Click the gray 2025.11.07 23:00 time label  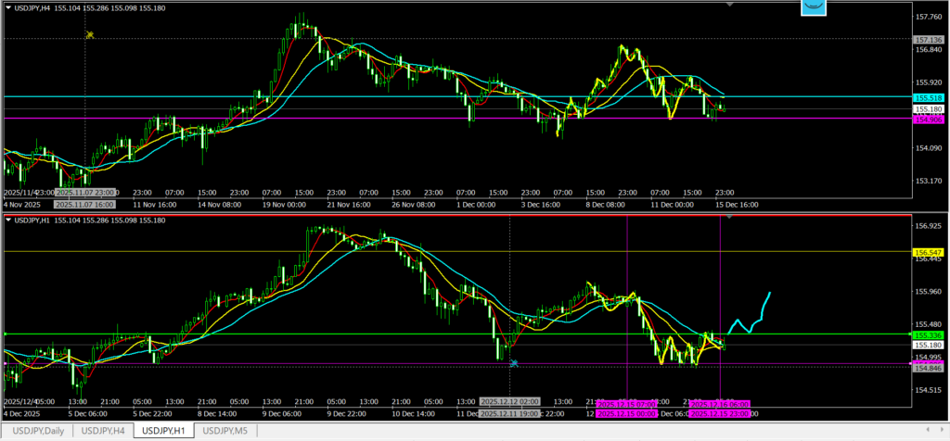coord(85,193)
